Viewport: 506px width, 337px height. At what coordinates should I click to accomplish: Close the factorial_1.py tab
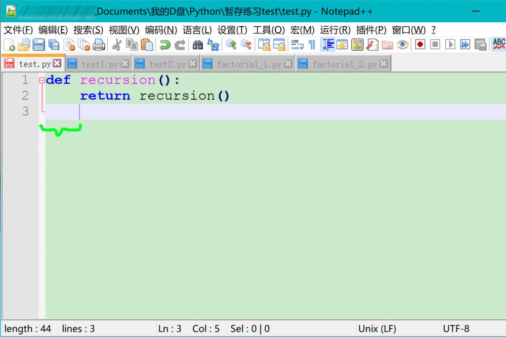tap(289, 64)
